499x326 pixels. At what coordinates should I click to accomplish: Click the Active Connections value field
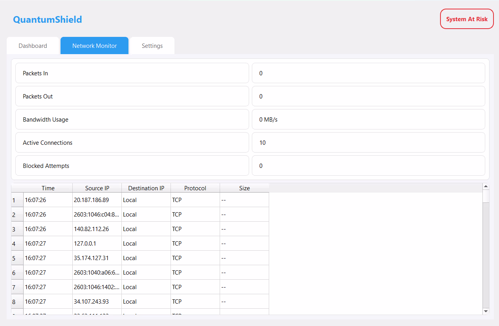pos(368,142)
